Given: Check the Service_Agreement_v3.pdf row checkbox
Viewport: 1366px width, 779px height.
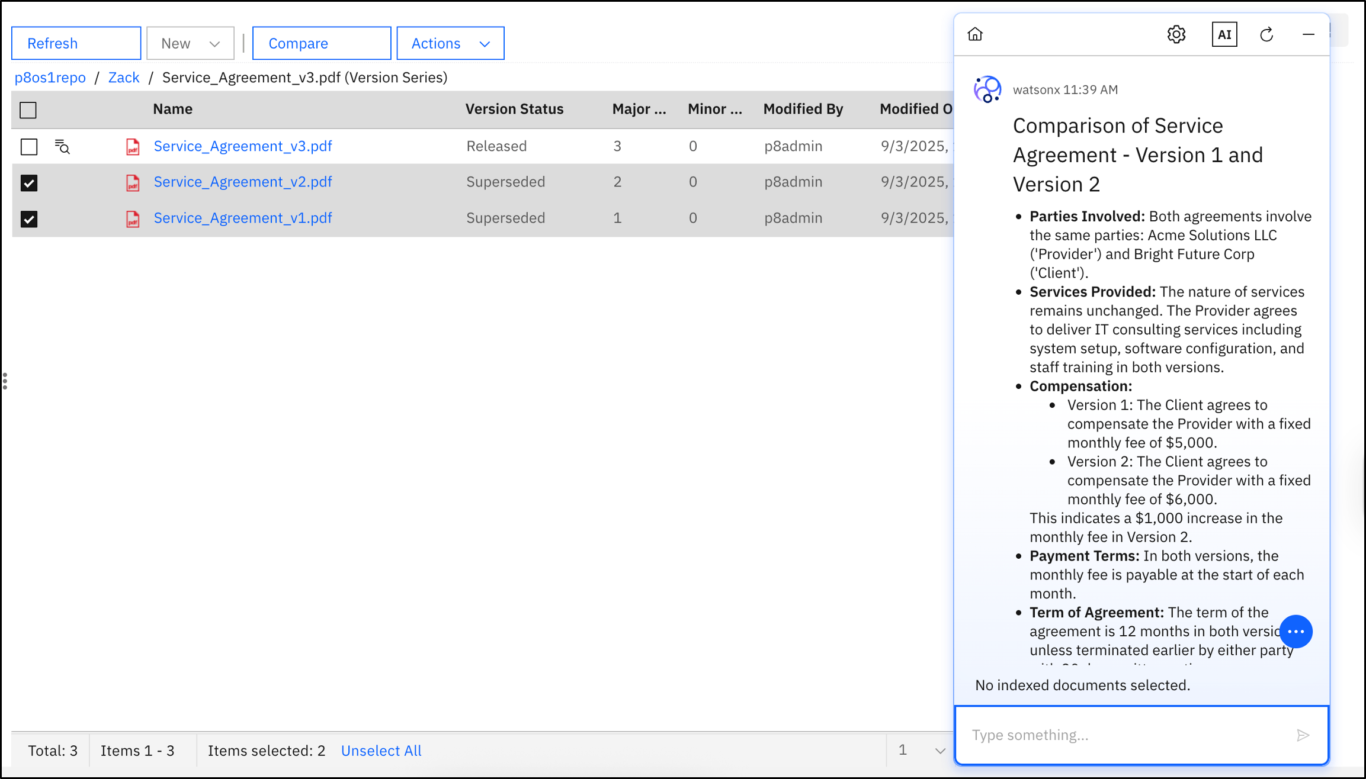Looking at the screenshot, I should 29,146.
